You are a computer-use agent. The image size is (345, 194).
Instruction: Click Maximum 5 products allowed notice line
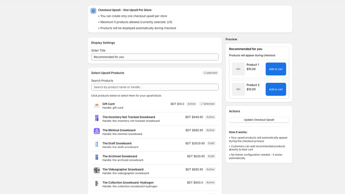click(136, 22)
